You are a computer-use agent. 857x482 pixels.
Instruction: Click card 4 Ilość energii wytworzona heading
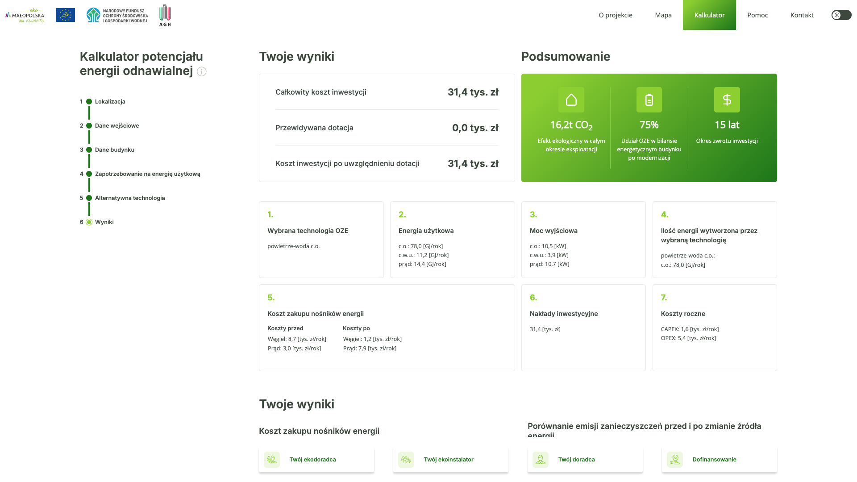pos(709,236)
